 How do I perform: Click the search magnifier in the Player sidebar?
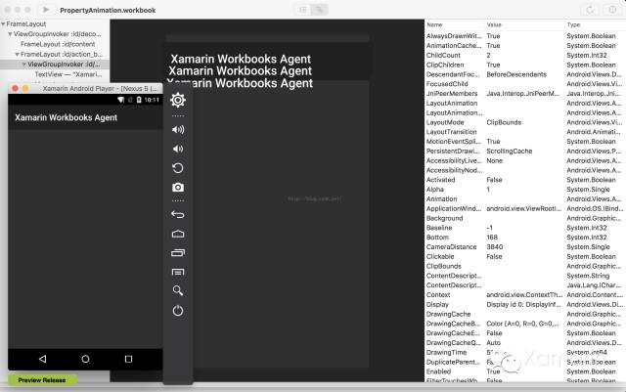click(x=178, y=290)
